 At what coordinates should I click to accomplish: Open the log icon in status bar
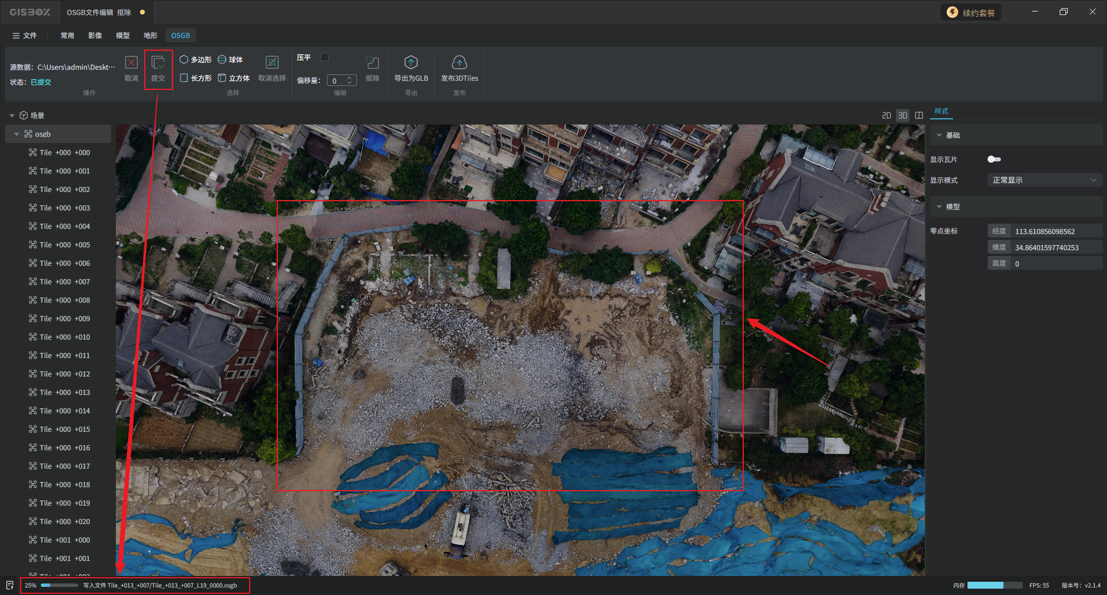click(10, 585)
